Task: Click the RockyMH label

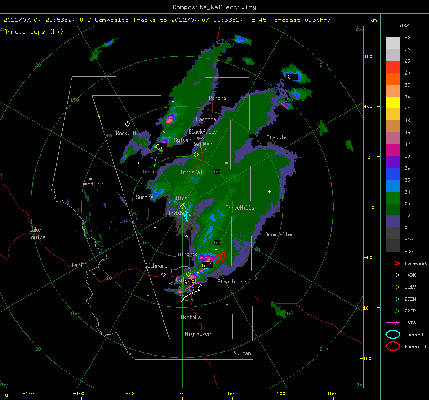Action: [x=126, y=133]
